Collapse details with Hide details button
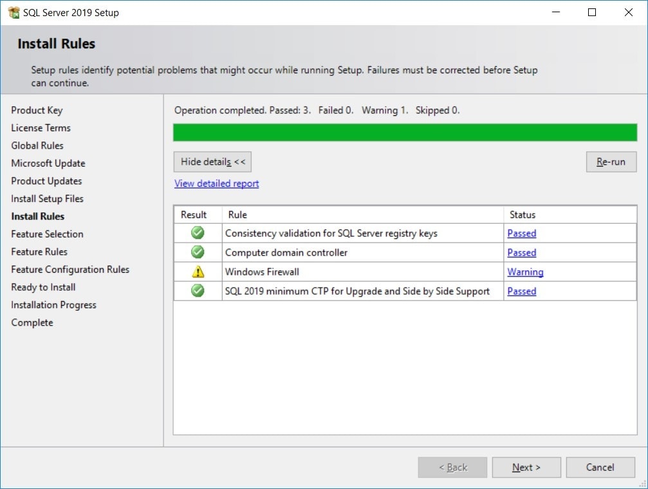The height and width of the screenshot is (489, 648). (212, 162)
